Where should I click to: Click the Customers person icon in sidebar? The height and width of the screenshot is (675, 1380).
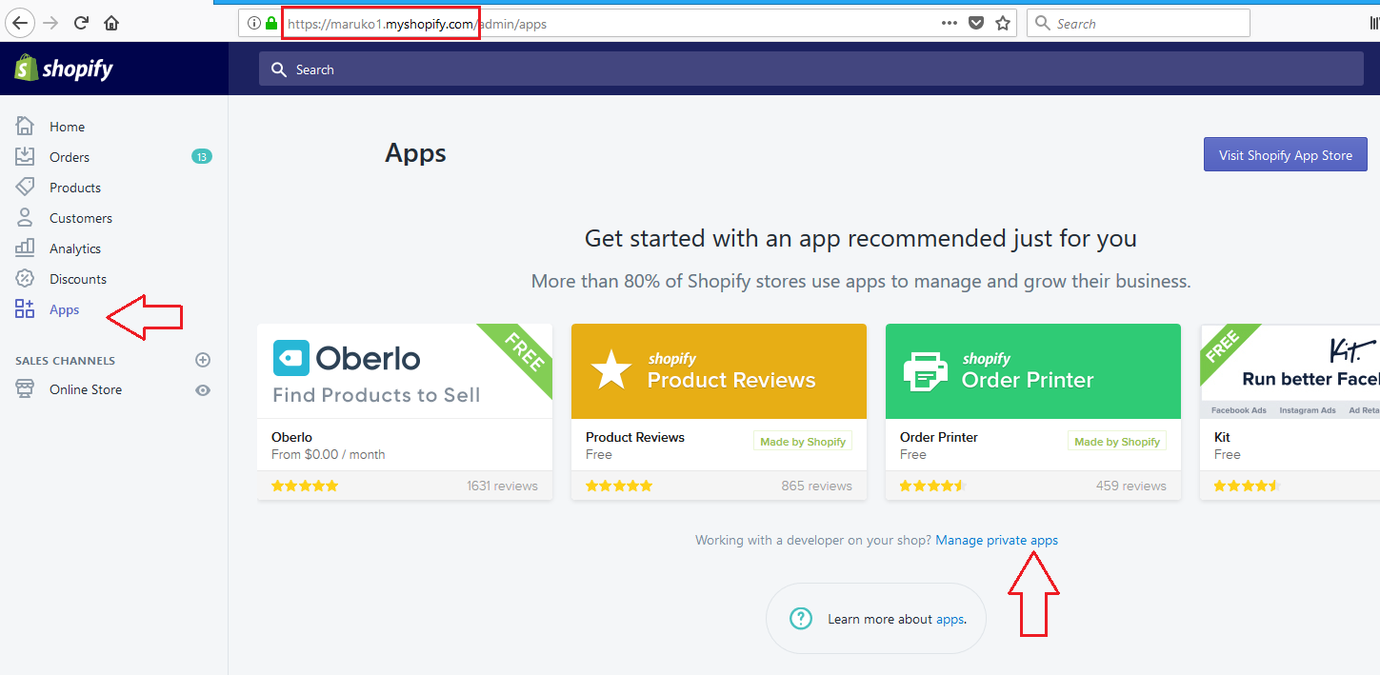pos(25,217)
